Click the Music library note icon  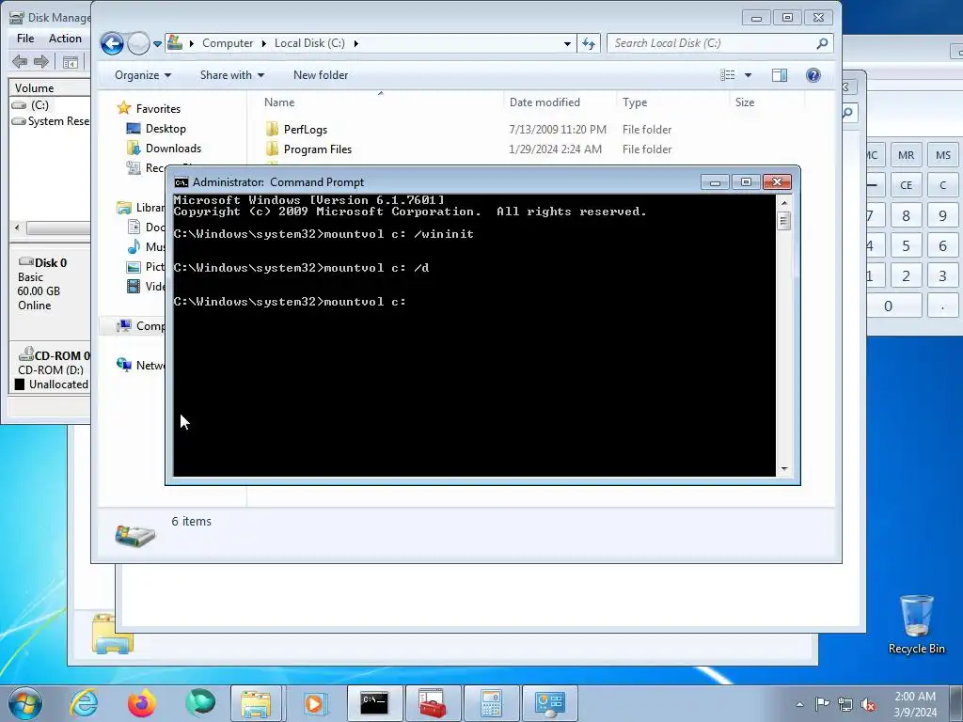pos(134,247)
